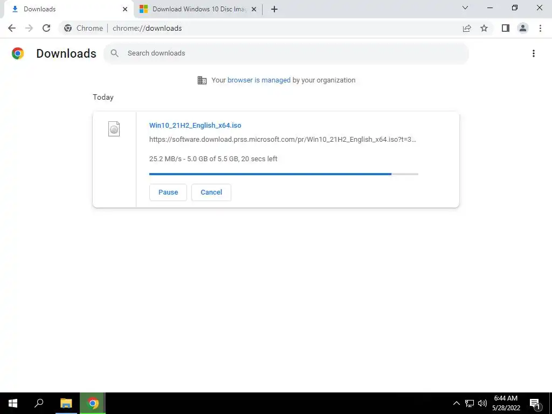Image resolution: width=552 pixels, height=414 pixels.
Task: Focus the Search downloads field
Action: coord(286,53)
